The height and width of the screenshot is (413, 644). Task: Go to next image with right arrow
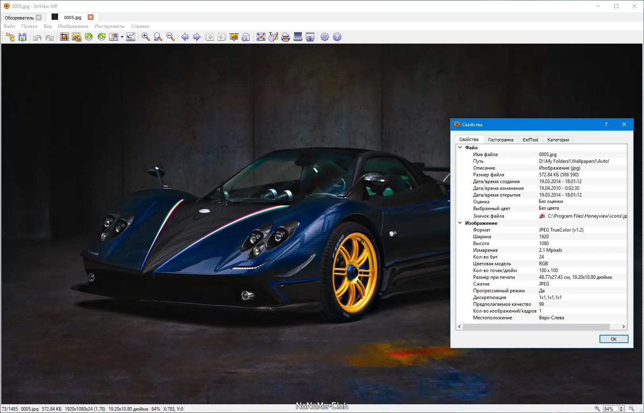(197, 37)
